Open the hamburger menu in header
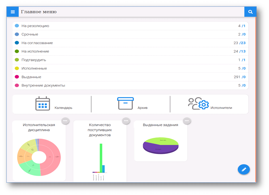This screenshot has height=195, width=269. 13,12
